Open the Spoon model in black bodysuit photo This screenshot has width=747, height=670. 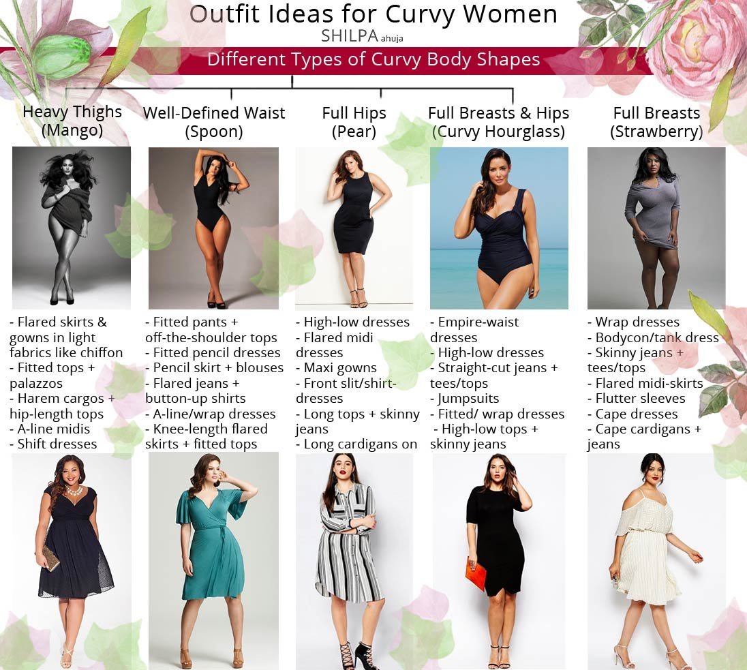click(x=213, y=228)
